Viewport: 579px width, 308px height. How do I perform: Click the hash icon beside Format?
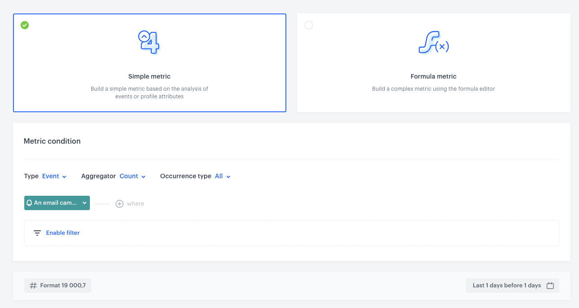pyautogui.click(x=33, y=286)
